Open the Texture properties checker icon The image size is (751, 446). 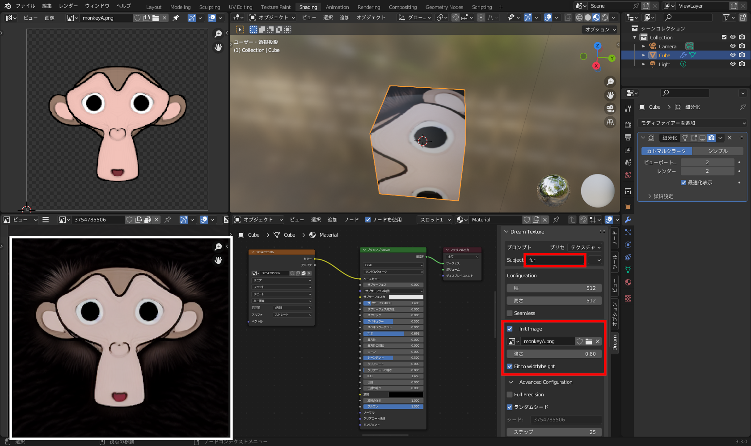[628, 298]
